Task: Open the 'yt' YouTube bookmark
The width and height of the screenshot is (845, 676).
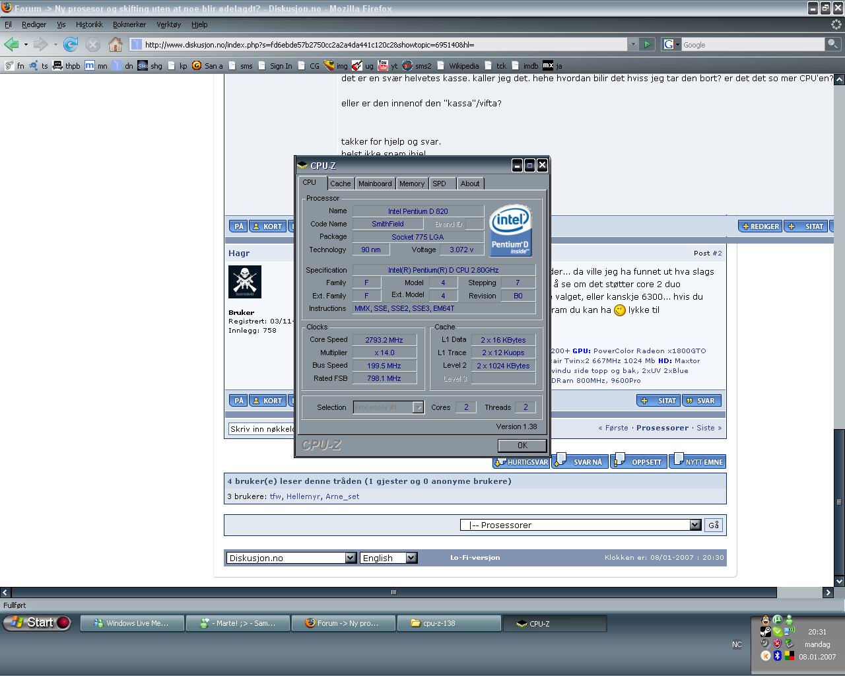Action: tap(388, 65)
